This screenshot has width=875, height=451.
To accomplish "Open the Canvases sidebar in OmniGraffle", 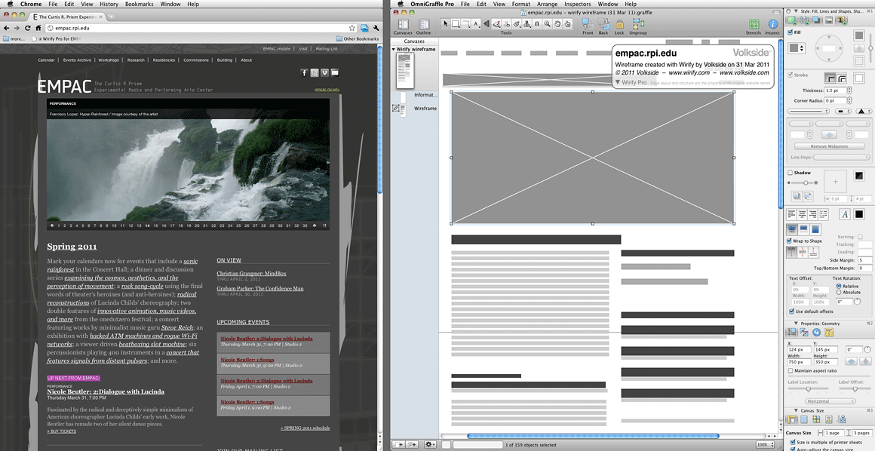I will click(403, 26).
